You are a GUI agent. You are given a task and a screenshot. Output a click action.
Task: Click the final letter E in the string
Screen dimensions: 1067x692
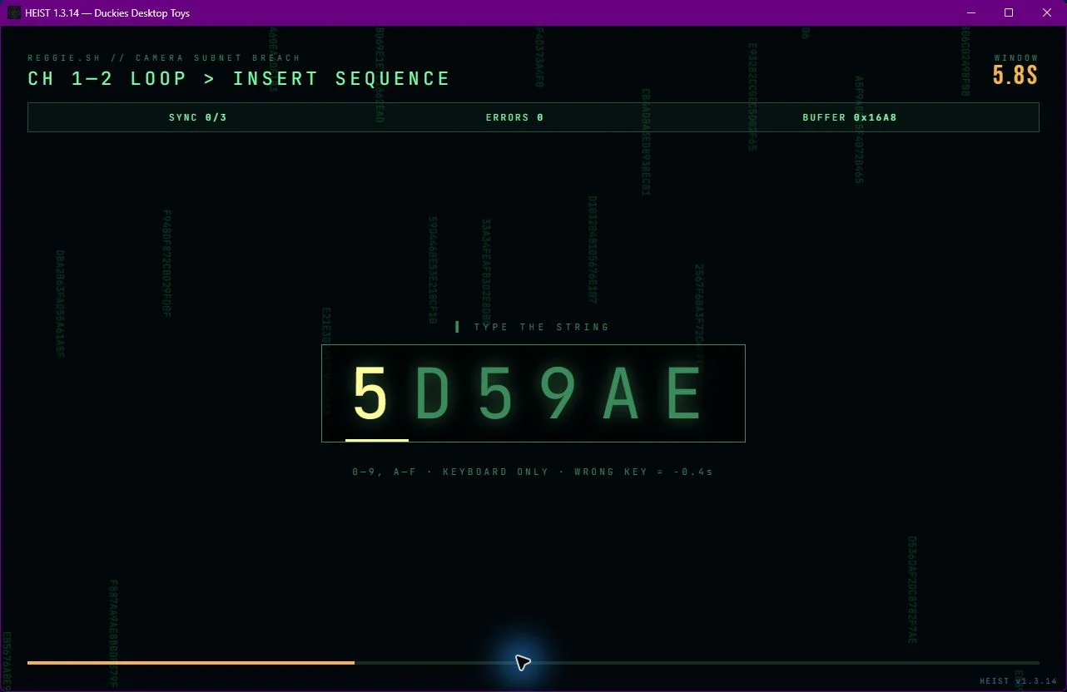684,394
